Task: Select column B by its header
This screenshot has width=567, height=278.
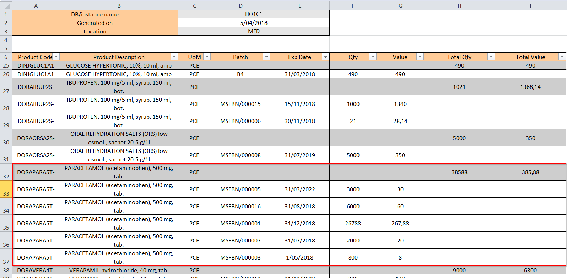Action: click(119, 6)
